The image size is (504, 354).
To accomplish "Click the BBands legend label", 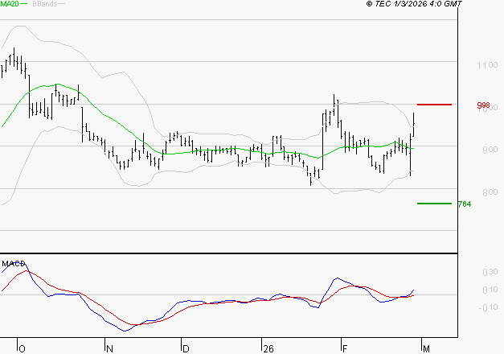I will click(x=44, y=4).
